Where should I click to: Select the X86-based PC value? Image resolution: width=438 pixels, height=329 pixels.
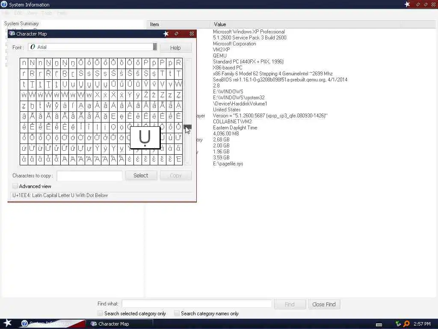pos(228,67)
